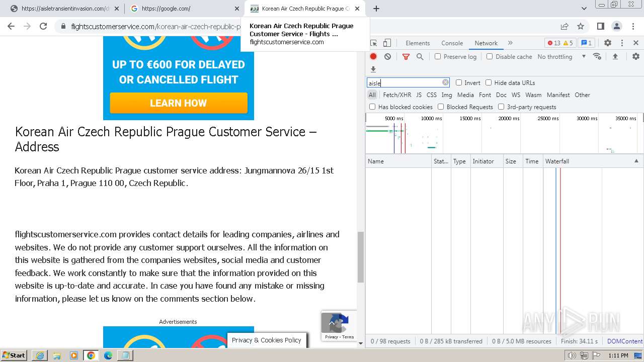
Task: Check Blocked Requests
Action: (x=441, y=107)
